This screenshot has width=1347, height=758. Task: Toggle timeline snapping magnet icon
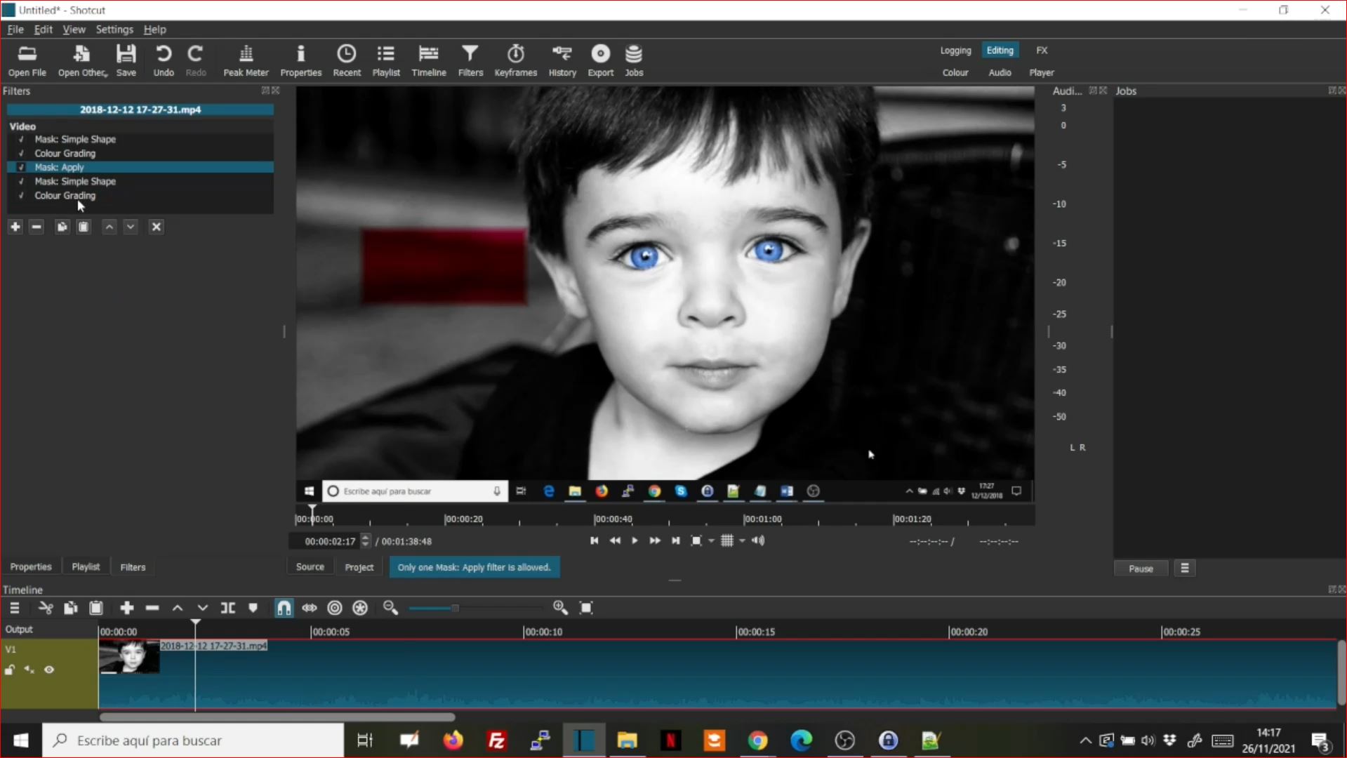(x=284, y=608)
